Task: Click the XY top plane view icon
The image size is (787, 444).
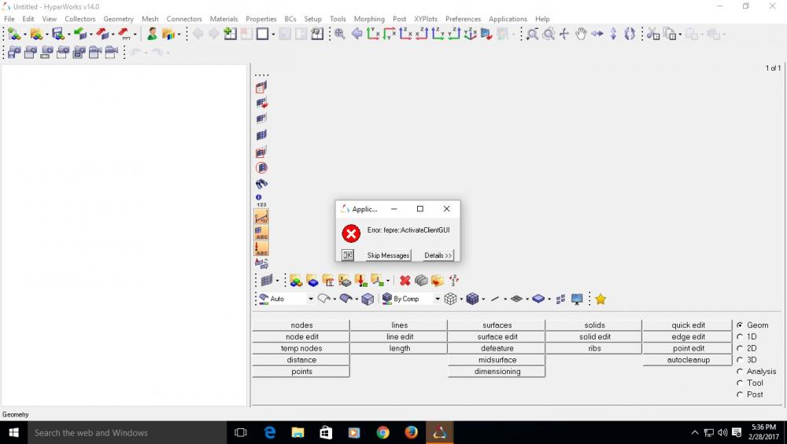Action: click(373, 34)
